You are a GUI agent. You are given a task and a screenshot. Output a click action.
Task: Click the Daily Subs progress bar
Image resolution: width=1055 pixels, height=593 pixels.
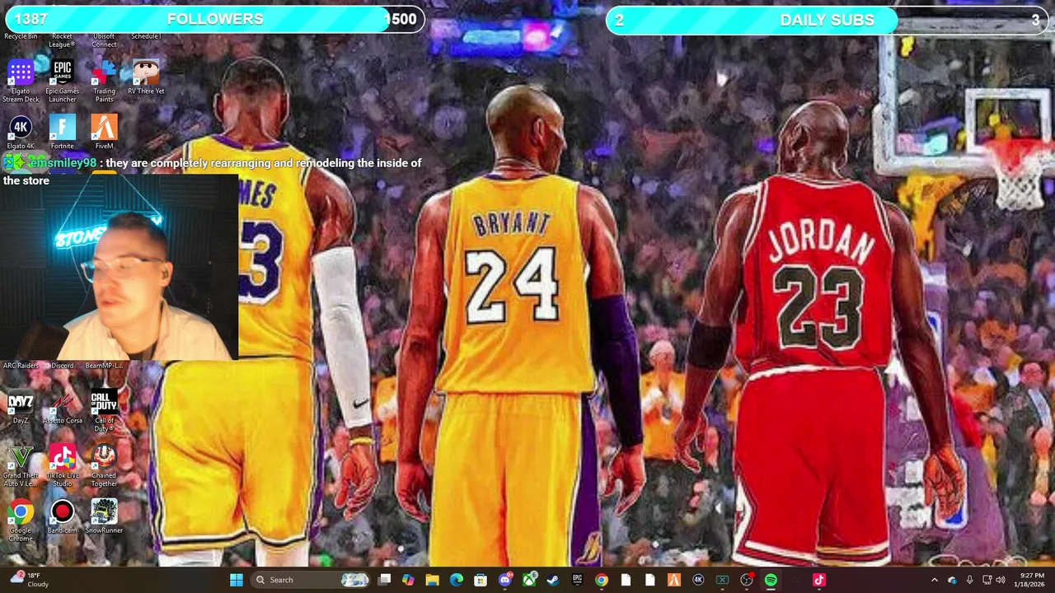827,20
